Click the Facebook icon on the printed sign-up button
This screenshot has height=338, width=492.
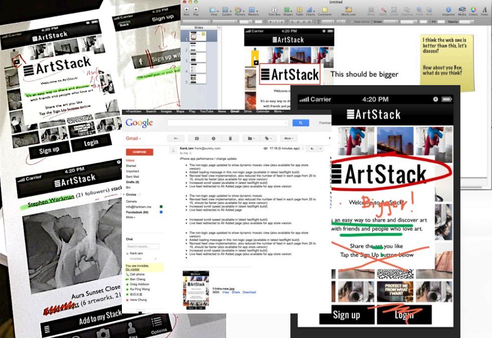click(140, 62)
